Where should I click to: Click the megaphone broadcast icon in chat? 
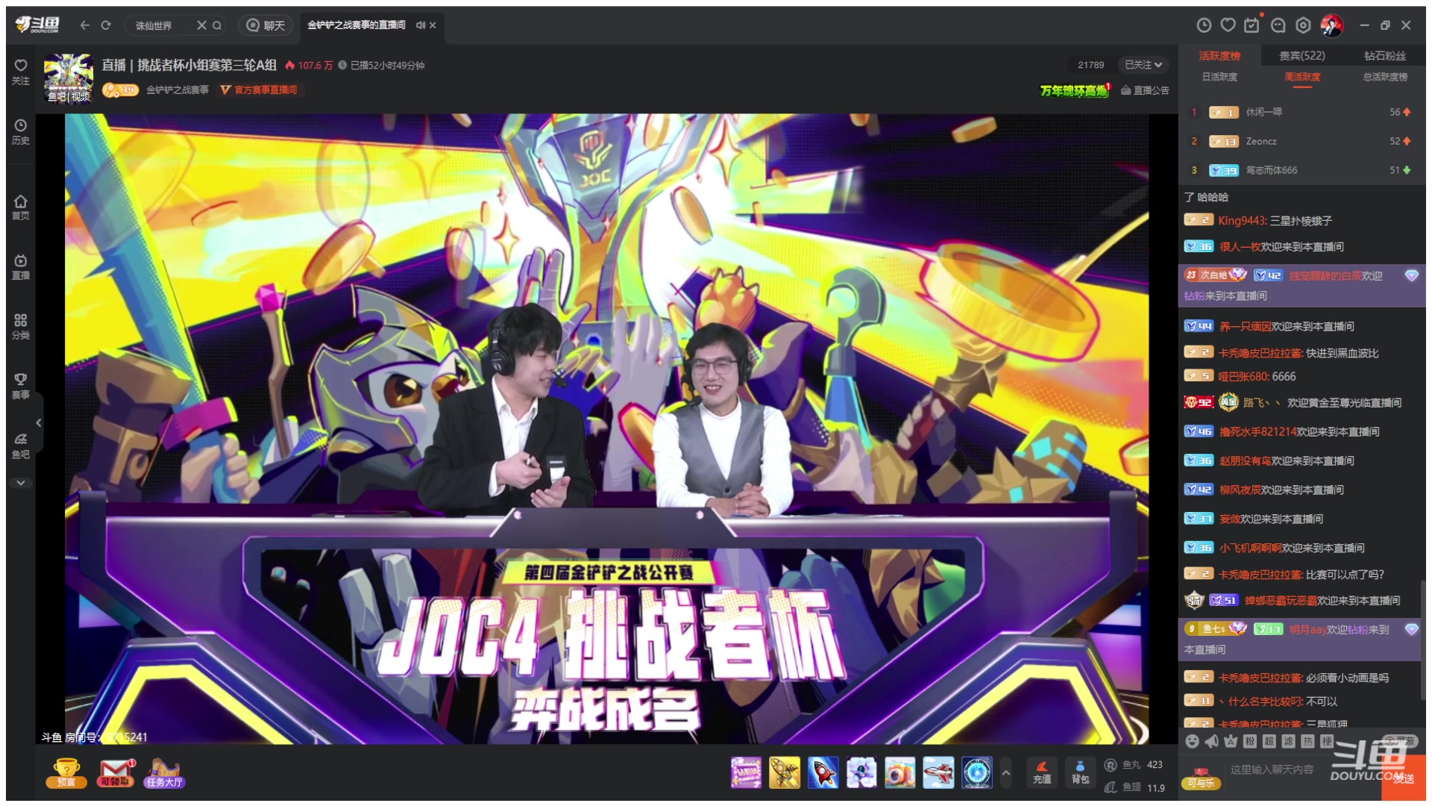click(x=1211, y=741)
